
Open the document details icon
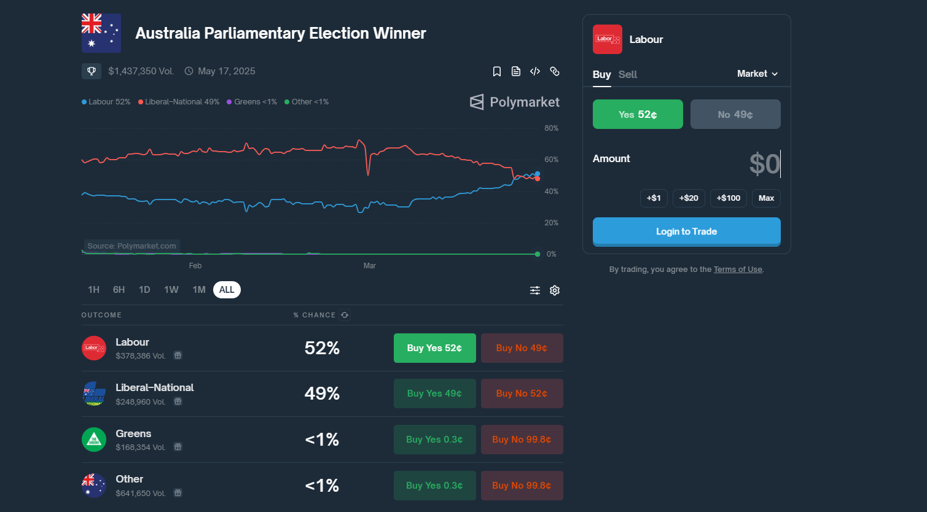pos(516,71)
